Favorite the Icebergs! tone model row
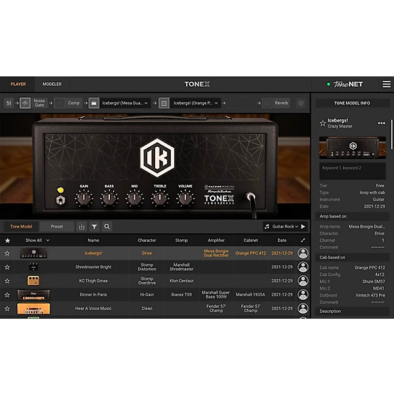 click(7, 253)
